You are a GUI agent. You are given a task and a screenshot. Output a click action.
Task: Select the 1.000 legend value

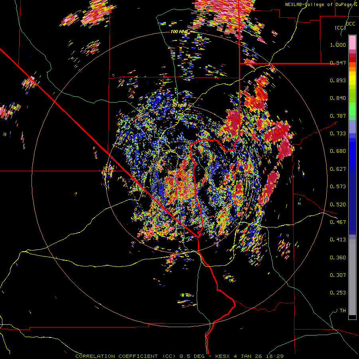click(338, 45)
